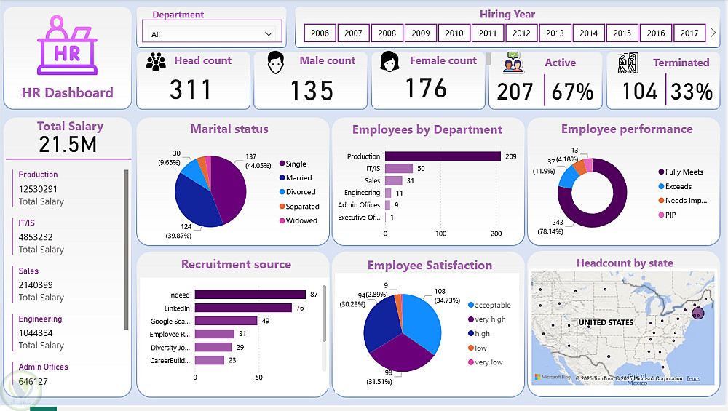Click the high satisfaction legend marker

click(x=471, y=333)
